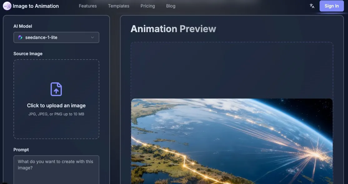Click the Image to Animation logo icon
Viewport: 348px width, 184px height.
[x=7, y=6]
